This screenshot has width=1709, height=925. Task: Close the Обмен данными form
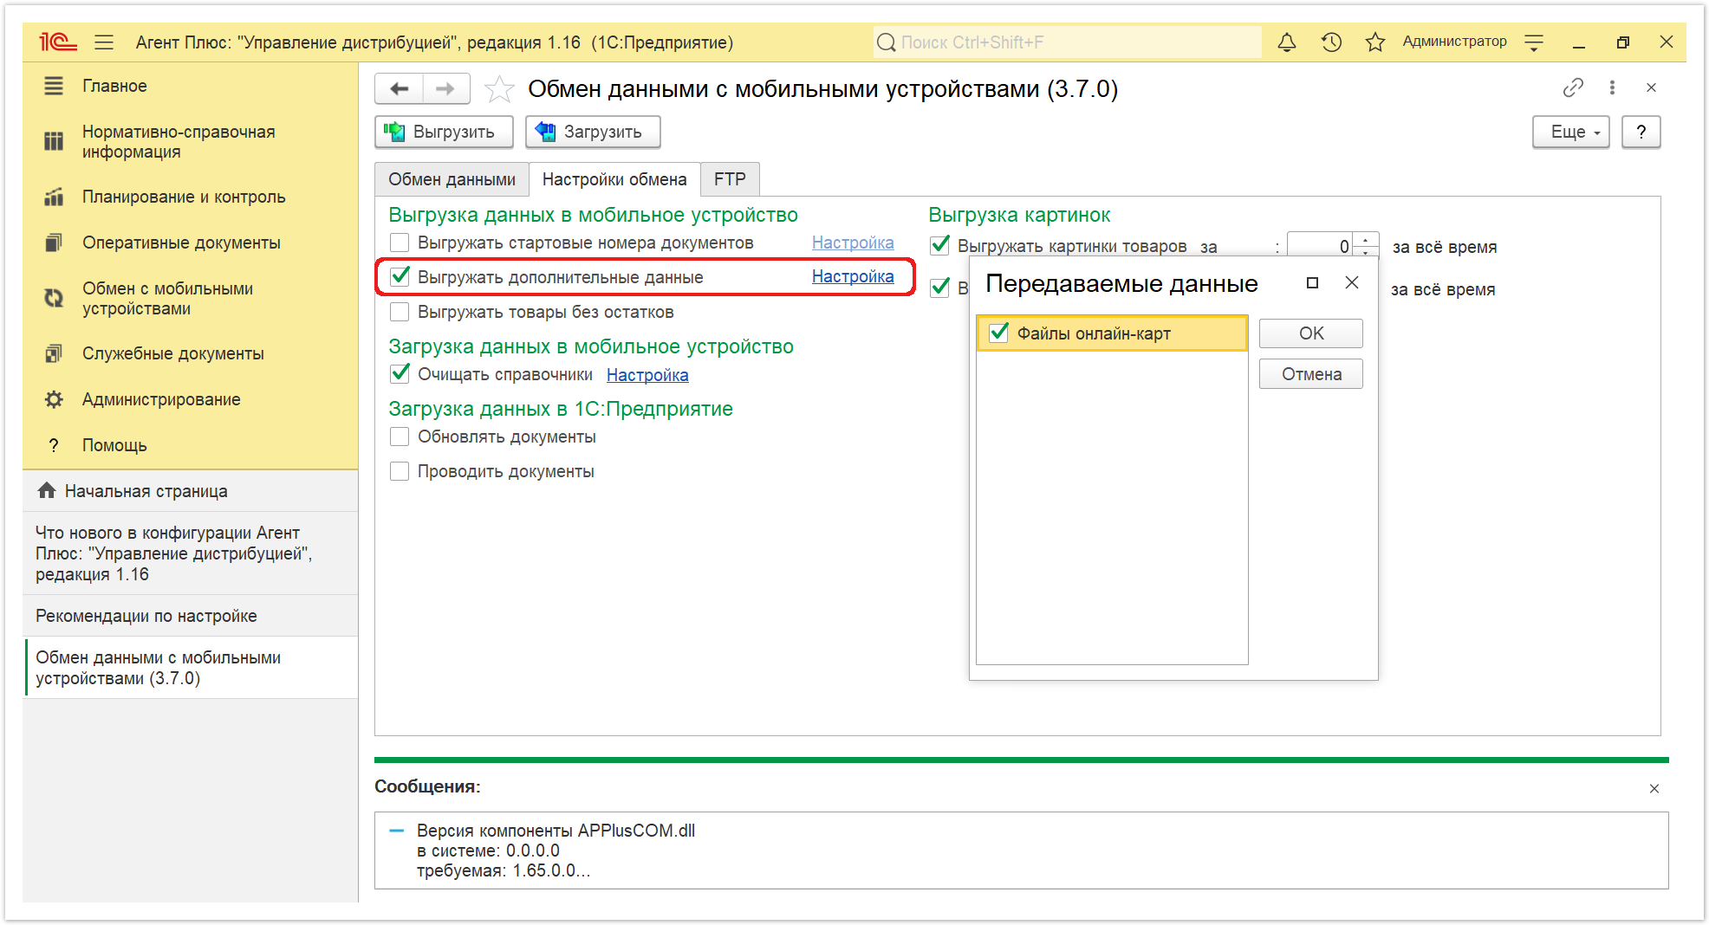click(x=1651, y=87)
